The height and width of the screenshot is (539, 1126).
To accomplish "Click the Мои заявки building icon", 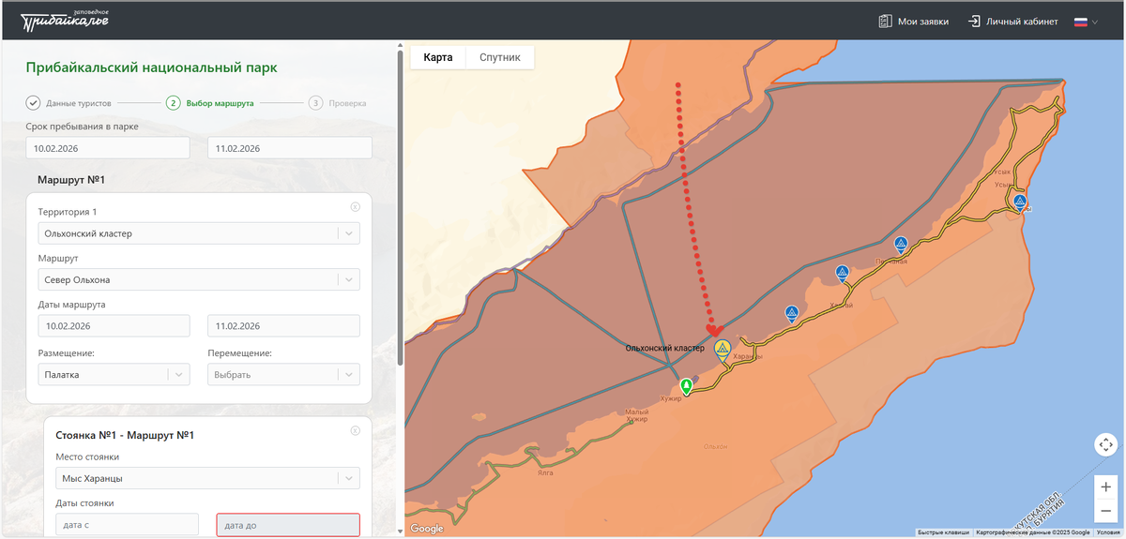I will pyautogui.click(x=885, y=21).
